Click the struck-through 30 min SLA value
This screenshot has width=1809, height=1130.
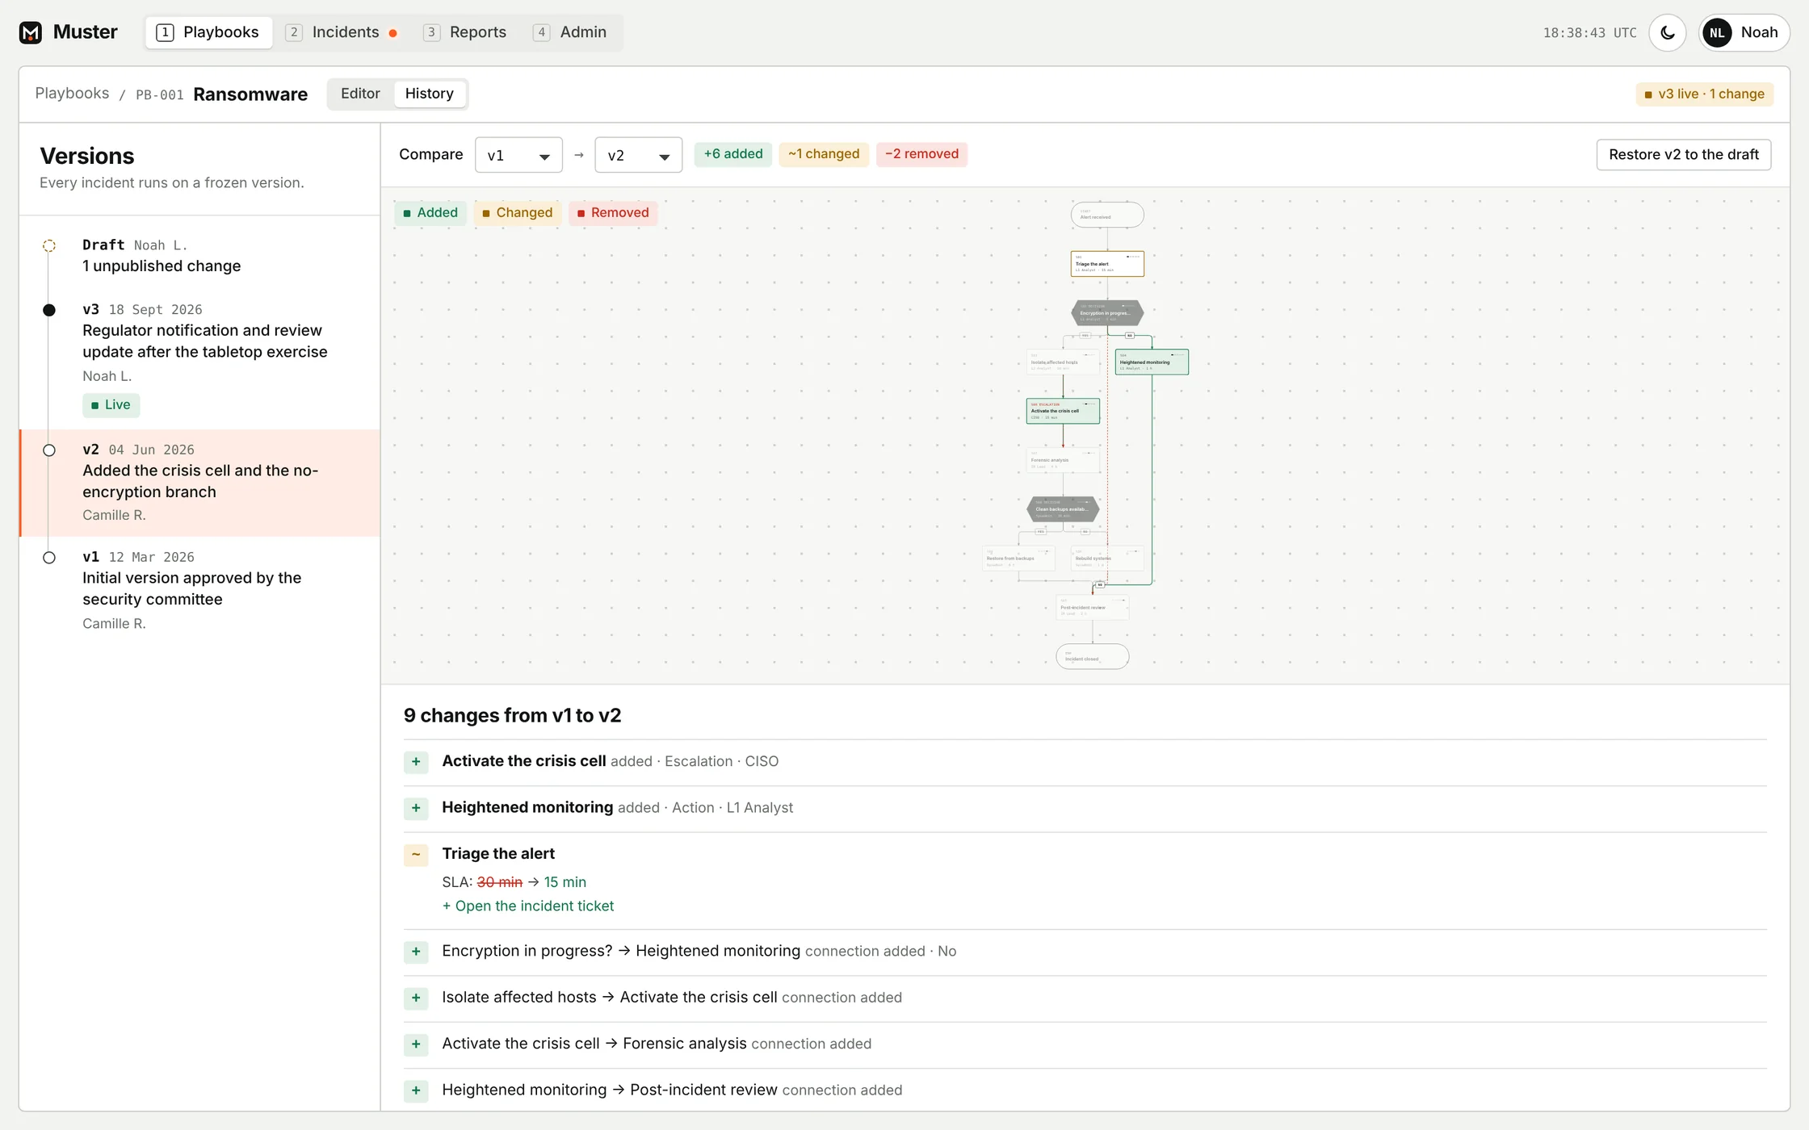(x=499, y=882)
